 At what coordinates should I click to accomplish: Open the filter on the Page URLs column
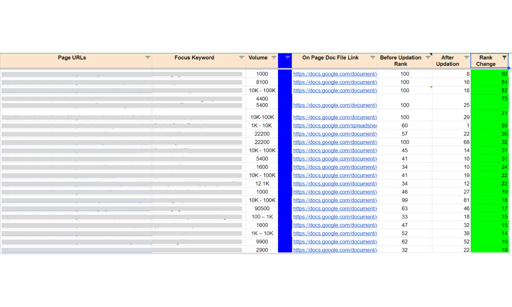click(x=148, y=57)
